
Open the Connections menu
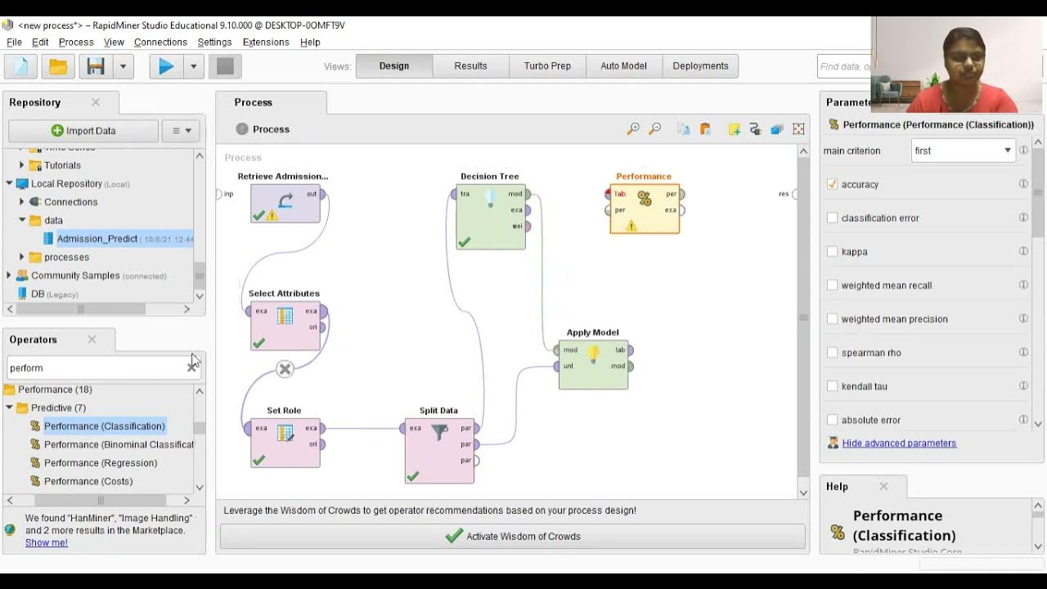(160, 42)
